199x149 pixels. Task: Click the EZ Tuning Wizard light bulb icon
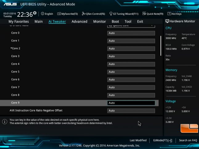click(111, 14)
